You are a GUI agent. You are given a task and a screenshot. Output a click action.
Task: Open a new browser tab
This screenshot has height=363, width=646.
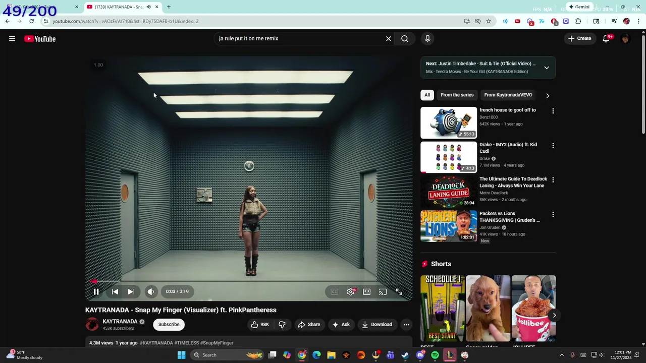pos(169,7)
